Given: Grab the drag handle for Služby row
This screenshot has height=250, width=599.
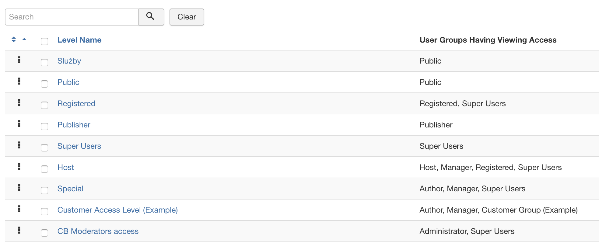Looking at the screenshot, I should click(19, 60).
